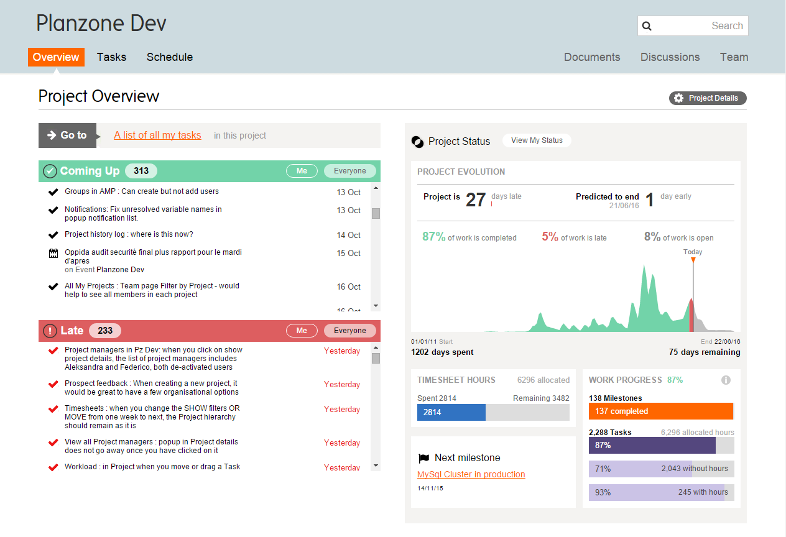Open the Schedule tab
This screenshot has width=786, height=537.
pyautogui.click(x=169, y=57)
